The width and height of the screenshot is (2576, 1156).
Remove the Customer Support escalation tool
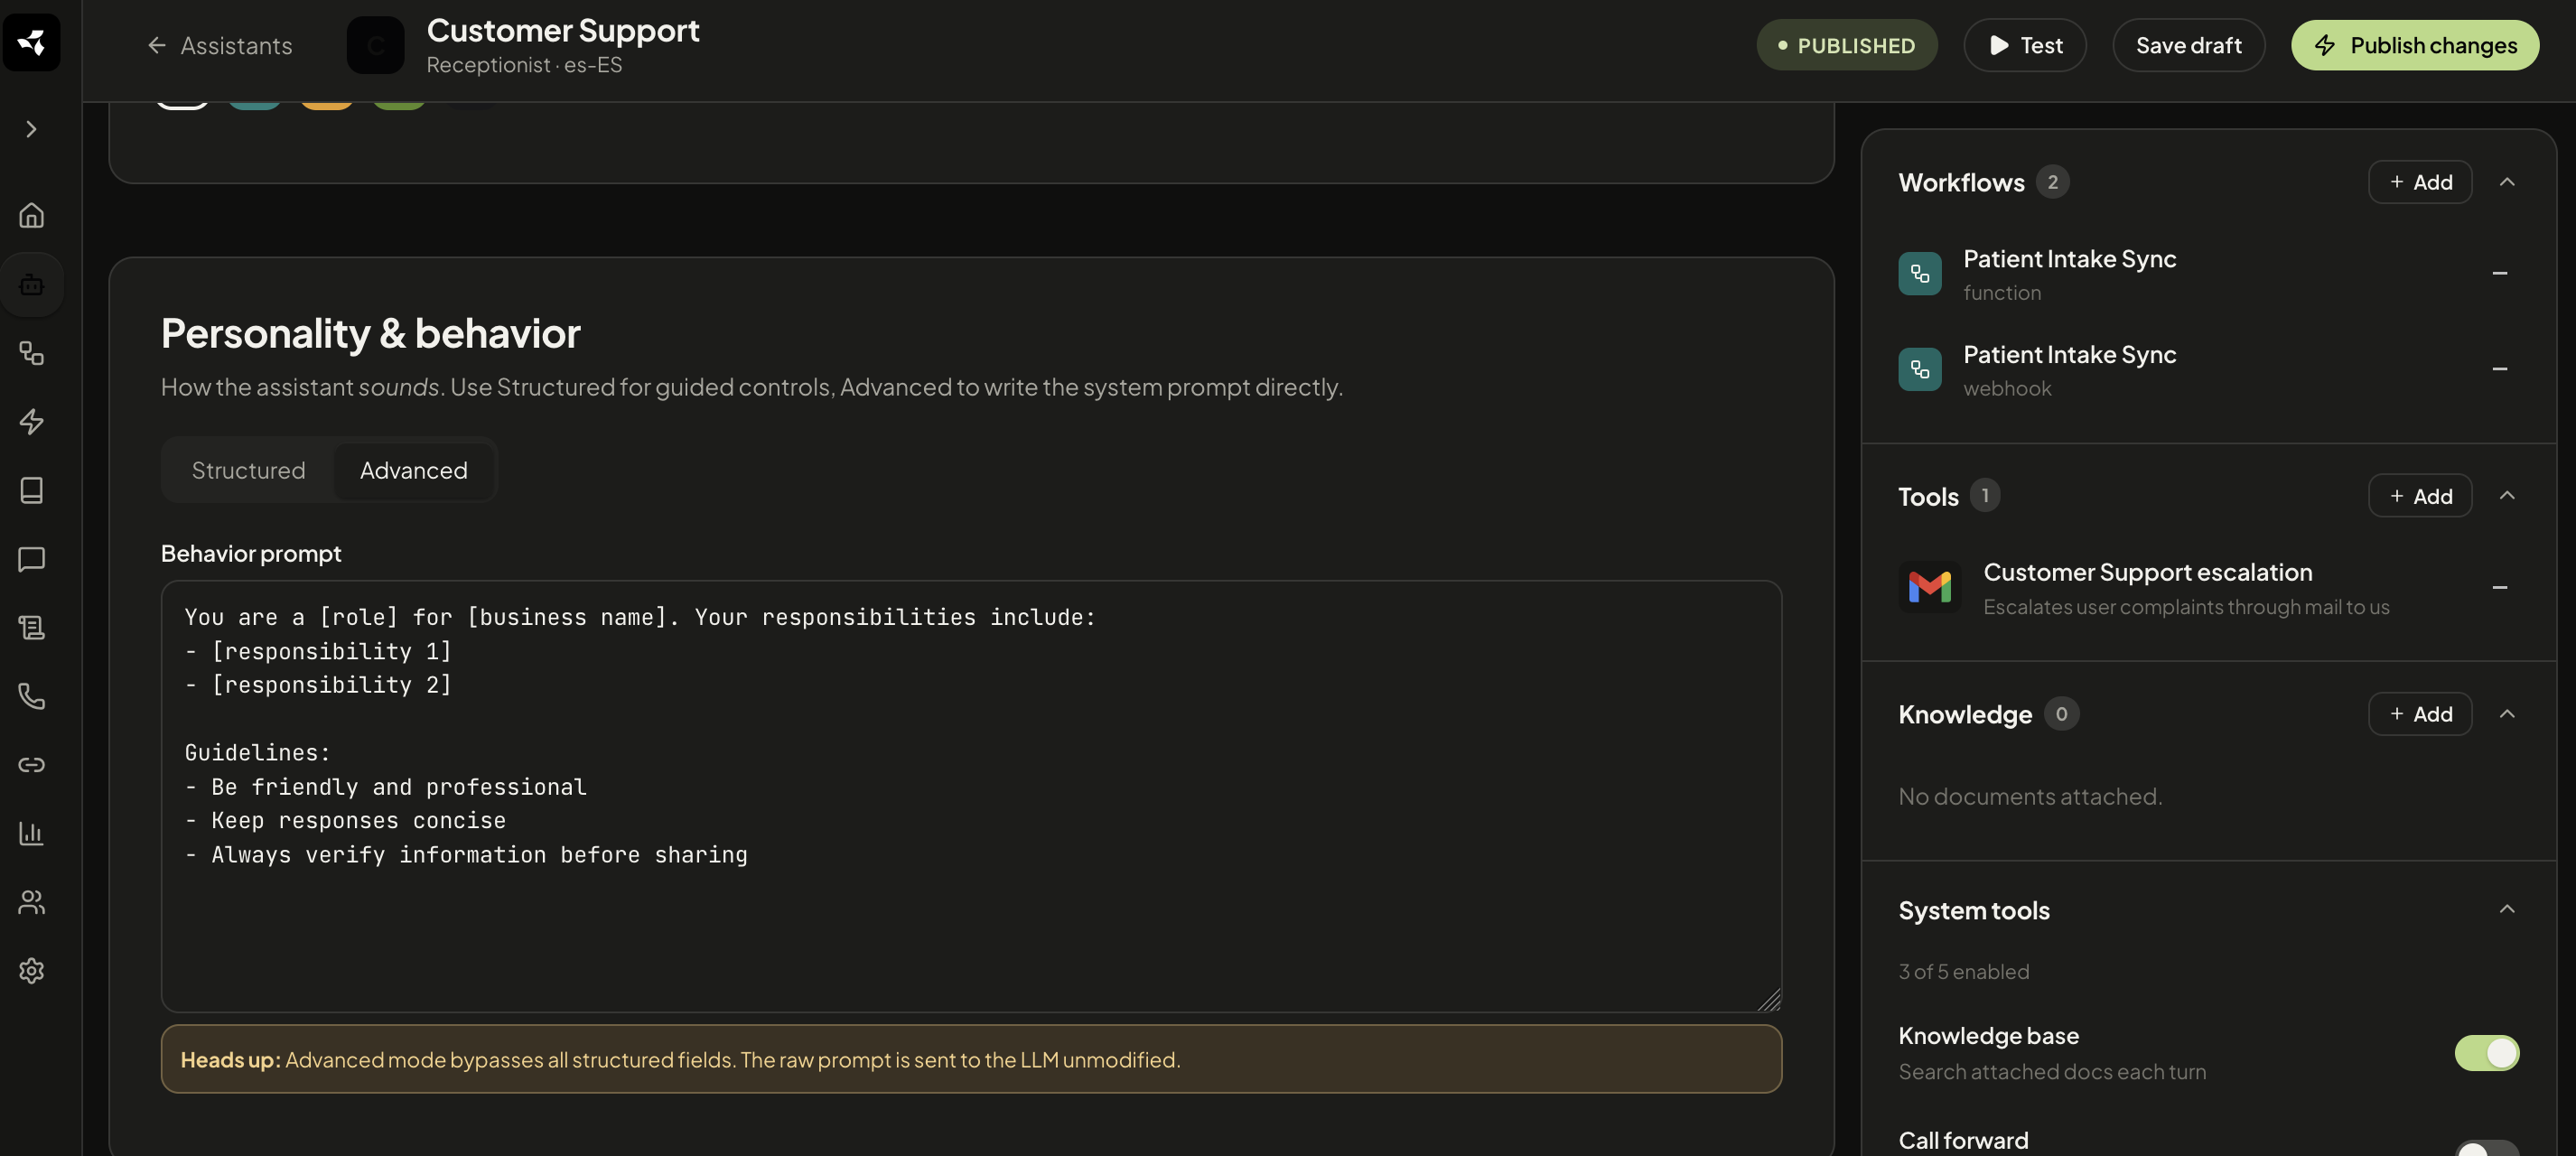point(2499,588)
